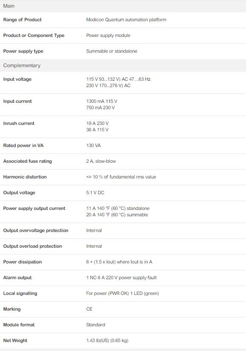Screen dimensions: 246x351
Task: Click the Local signalling LED description
Action: point(123,293)
